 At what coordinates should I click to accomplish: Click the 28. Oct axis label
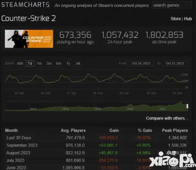click(x=98, y=93)
